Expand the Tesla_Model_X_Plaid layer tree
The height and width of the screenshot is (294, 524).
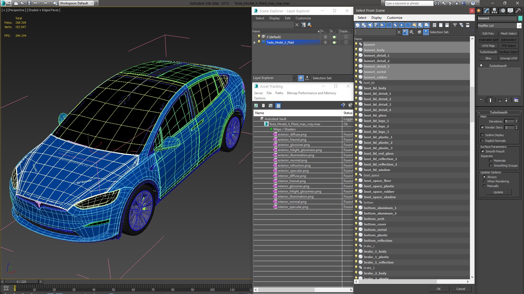coord(255,42)
